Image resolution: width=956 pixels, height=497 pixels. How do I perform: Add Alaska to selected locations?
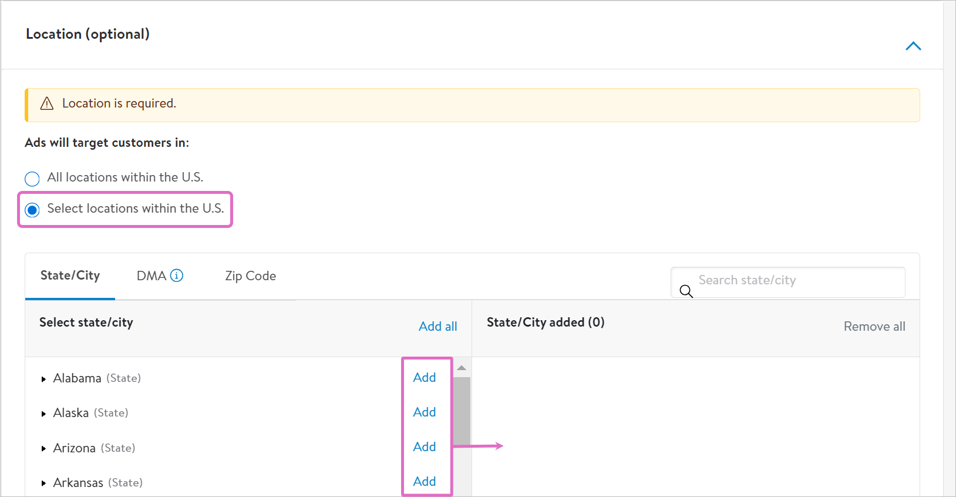click(x=424, y=412)
